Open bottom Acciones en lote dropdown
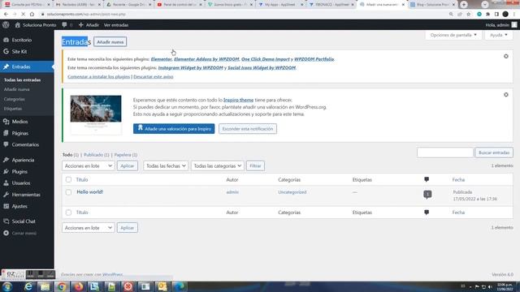This screenshot has height=292, width=520. point(88,228)
